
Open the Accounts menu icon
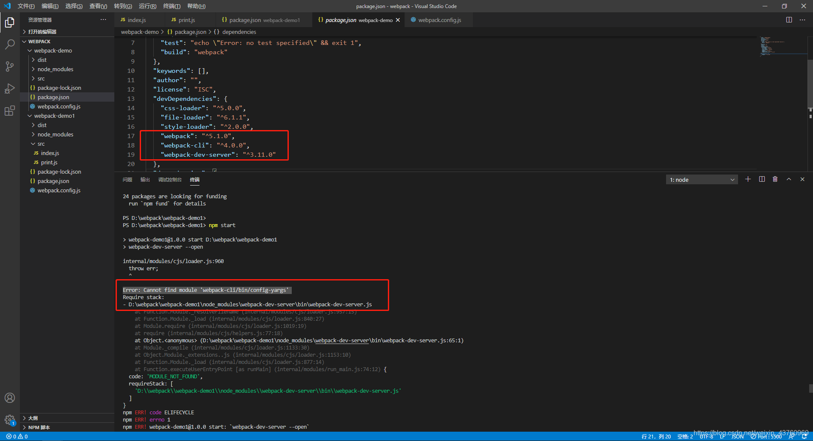[10, 398]
